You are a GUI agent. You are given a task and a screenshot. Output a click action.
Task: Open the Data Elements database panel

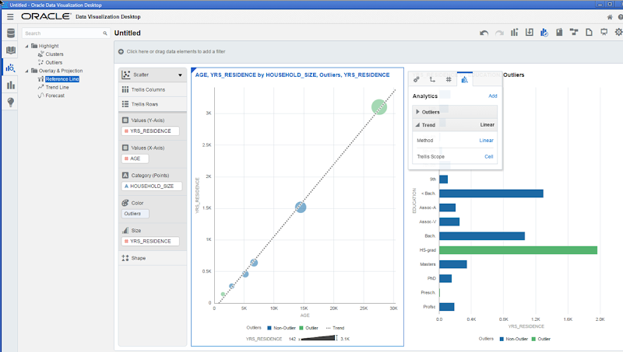11,33
